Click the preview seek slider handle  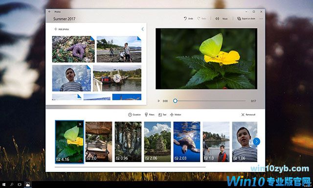(175, 101)
